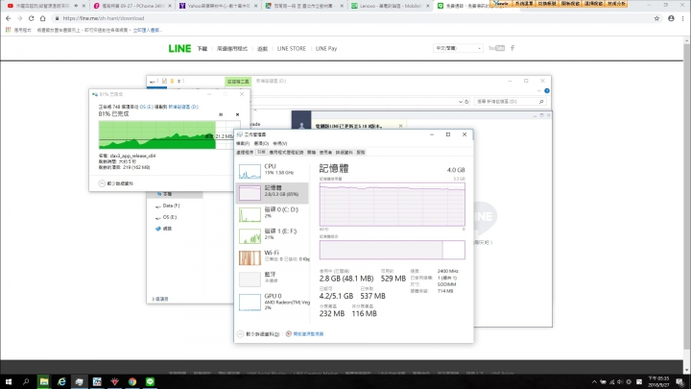Switch to the 使用者 Users tab

click(x=325, y=152)
